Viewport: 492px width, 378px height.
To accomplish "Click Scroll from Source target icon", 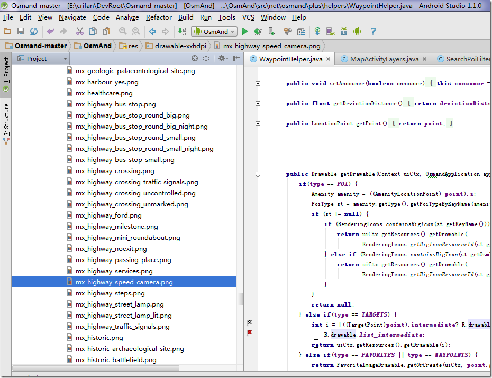I will point(195,59).
